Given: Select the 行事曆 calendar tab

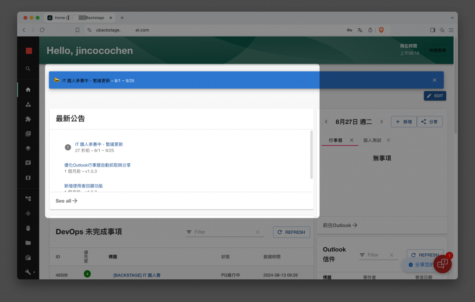Looking at the screenshot, I should pyautogui.click(x=335, y=140).
